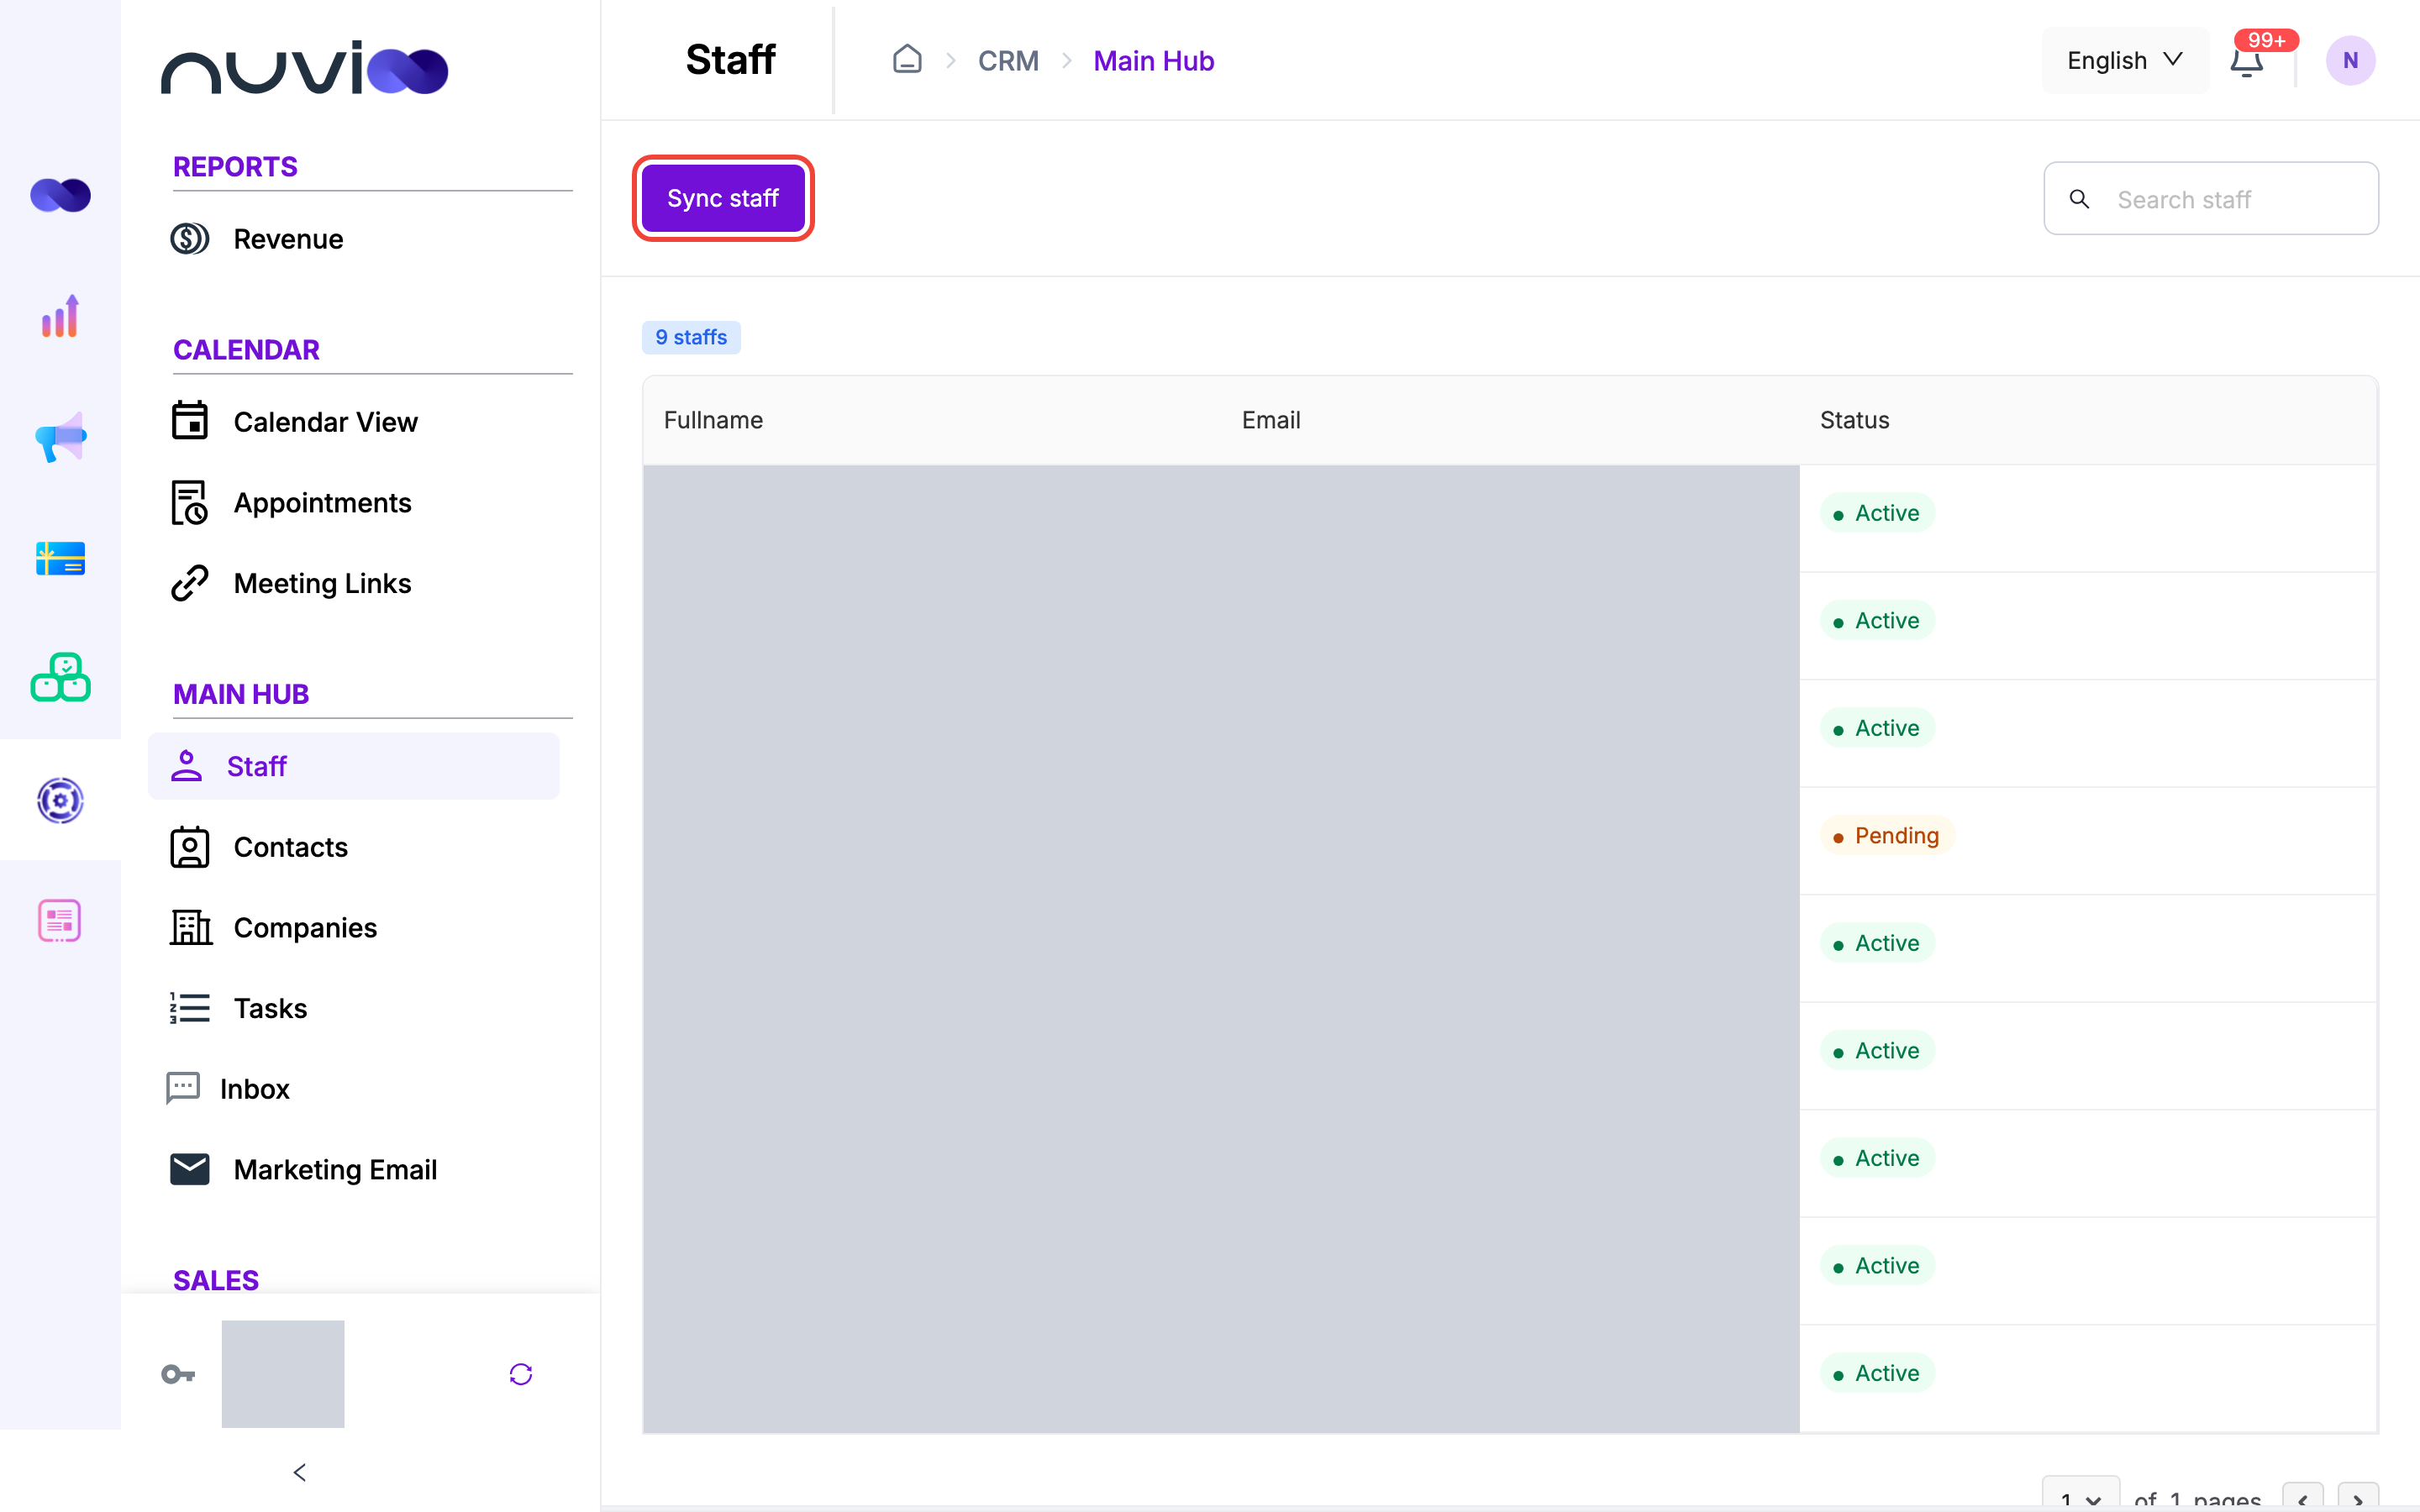Click the Sync staff button
The height and width of the screenshot is (1512, 2420).
click(723, 198)
